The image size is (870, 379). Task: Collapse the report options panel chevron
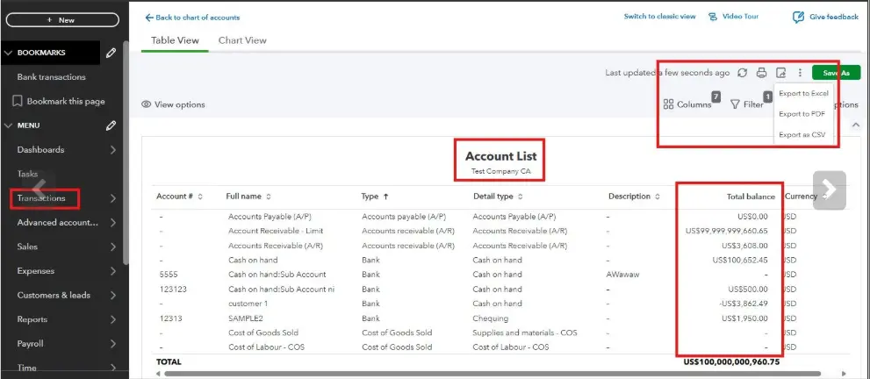(854, 125)
